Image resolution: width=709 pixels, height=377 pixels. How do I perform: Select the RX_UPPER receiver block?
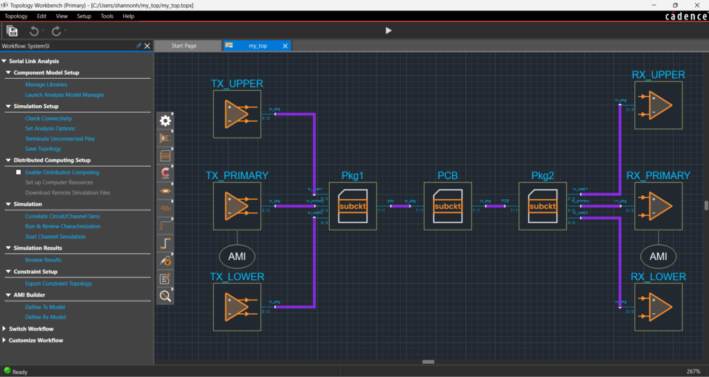pos(658,105)
